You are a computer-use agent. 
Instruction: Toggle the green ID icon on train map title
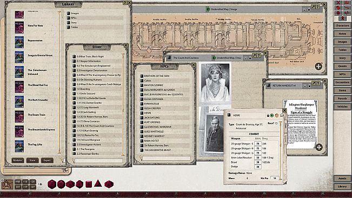(x=208, y=9)
